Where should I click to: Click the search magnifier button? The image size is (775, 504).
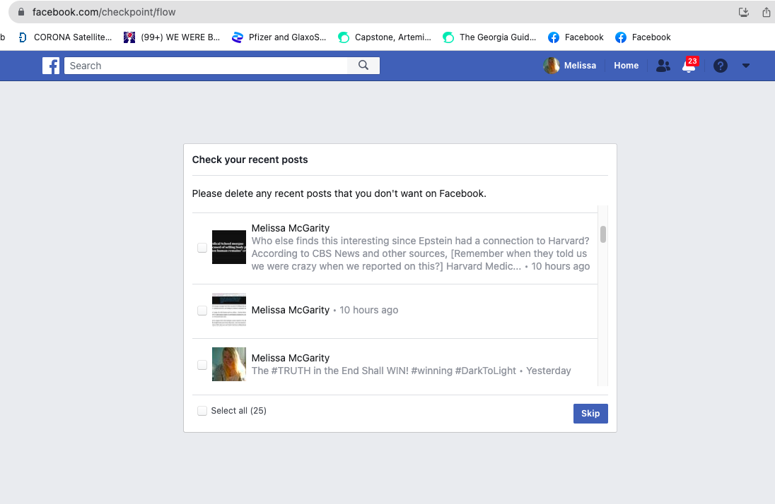(x=363, y=66)
